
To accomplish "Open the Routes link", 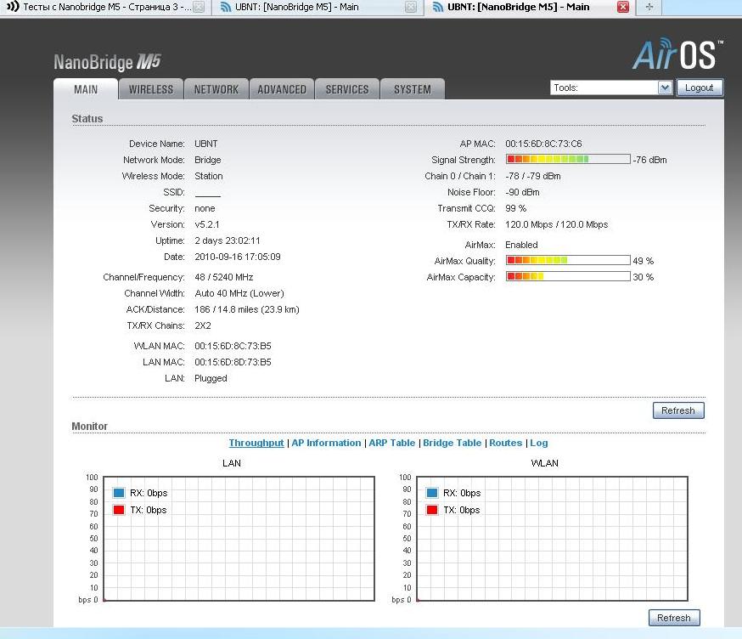I will click(505, 443).
